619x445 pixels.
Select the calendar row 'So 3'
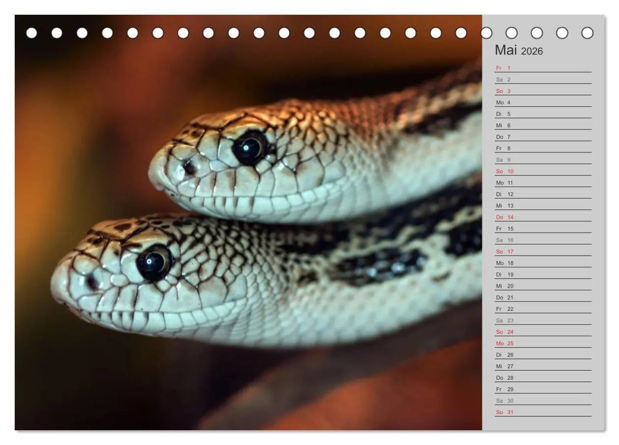(x=543, y=91)
